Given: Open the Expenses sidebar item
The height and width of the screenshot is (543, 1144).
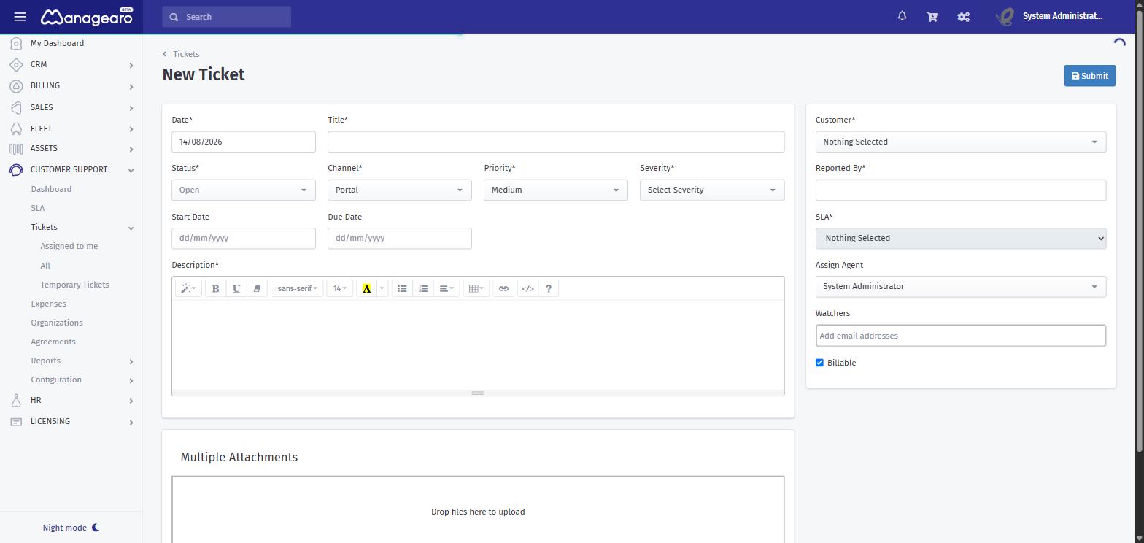Looking at the screenshot, I should coord(49,304).
